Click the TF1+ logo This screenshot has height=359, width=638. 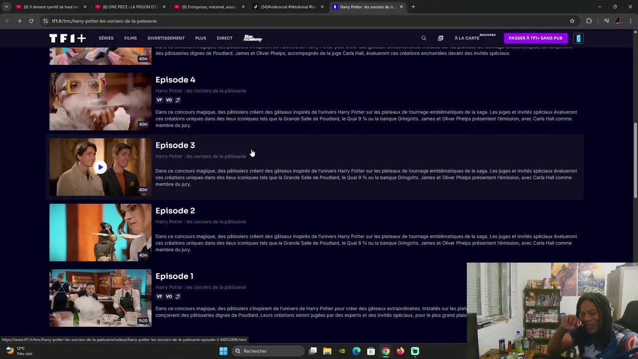tap(67, 38)
